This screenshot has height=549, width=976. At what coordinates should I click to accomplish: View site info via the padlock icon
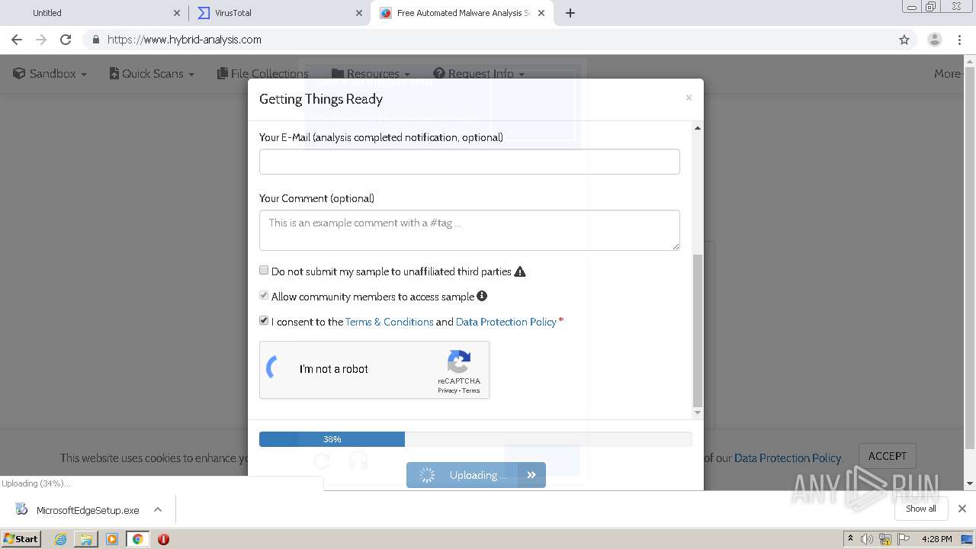[x=95, y=40]
